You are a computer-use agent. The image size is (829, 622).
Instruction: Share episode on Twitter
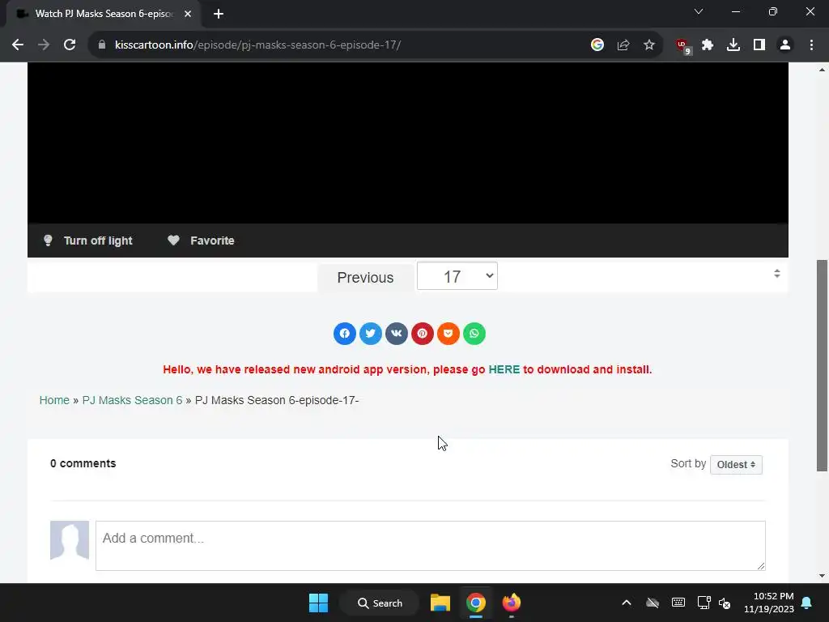tap(370, 334)
